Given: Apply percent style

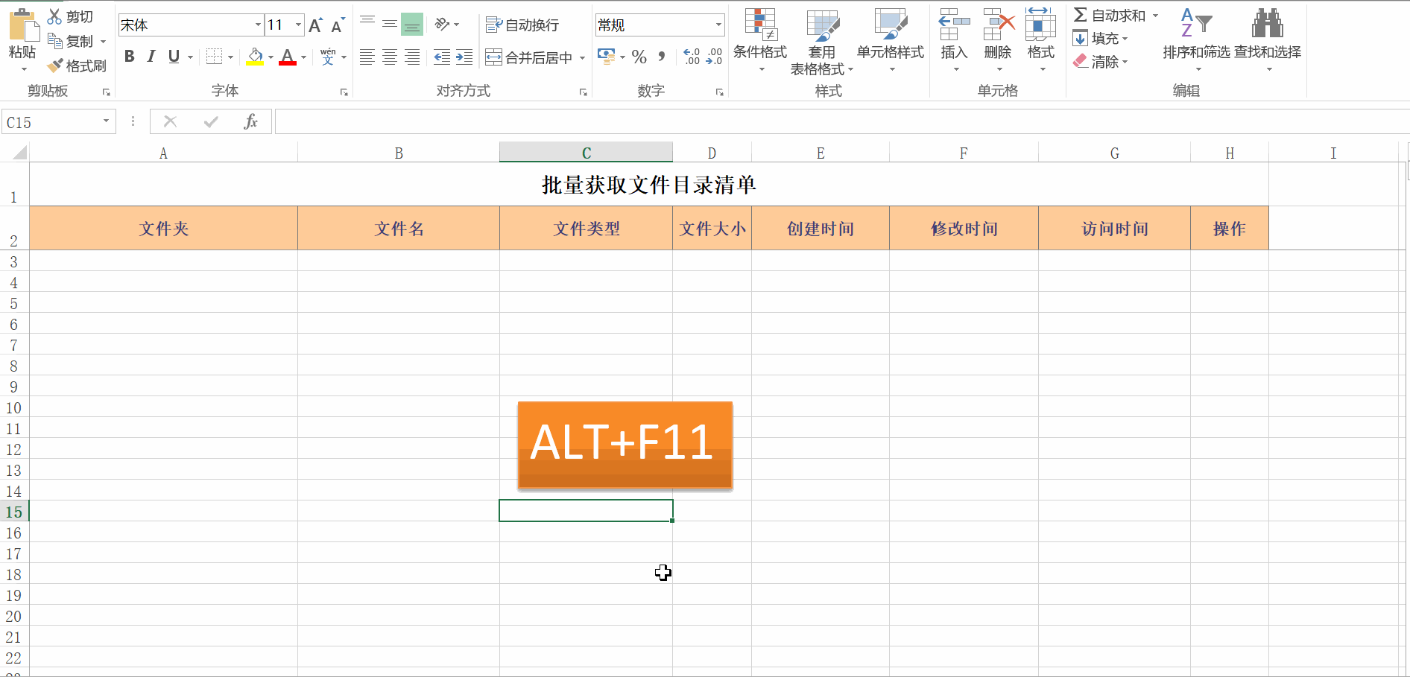Looking at the screenshot, I should [x=639, y=57].
